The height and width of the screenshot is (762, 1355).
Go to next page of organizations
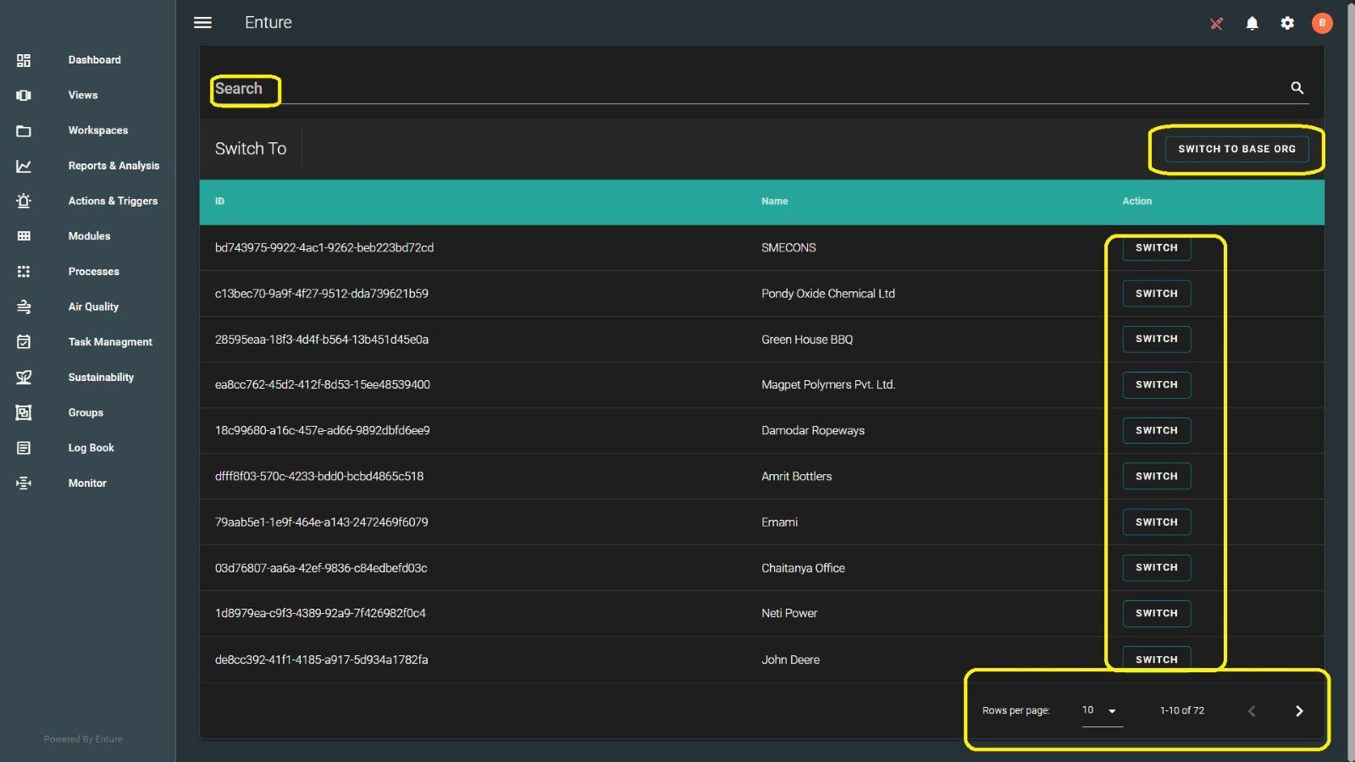point(1299,711)
